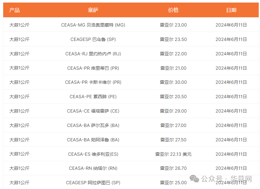Click the WeChat logo in the watermark
The height and width of the screenshot is (189, 260).
pos(195,178)
